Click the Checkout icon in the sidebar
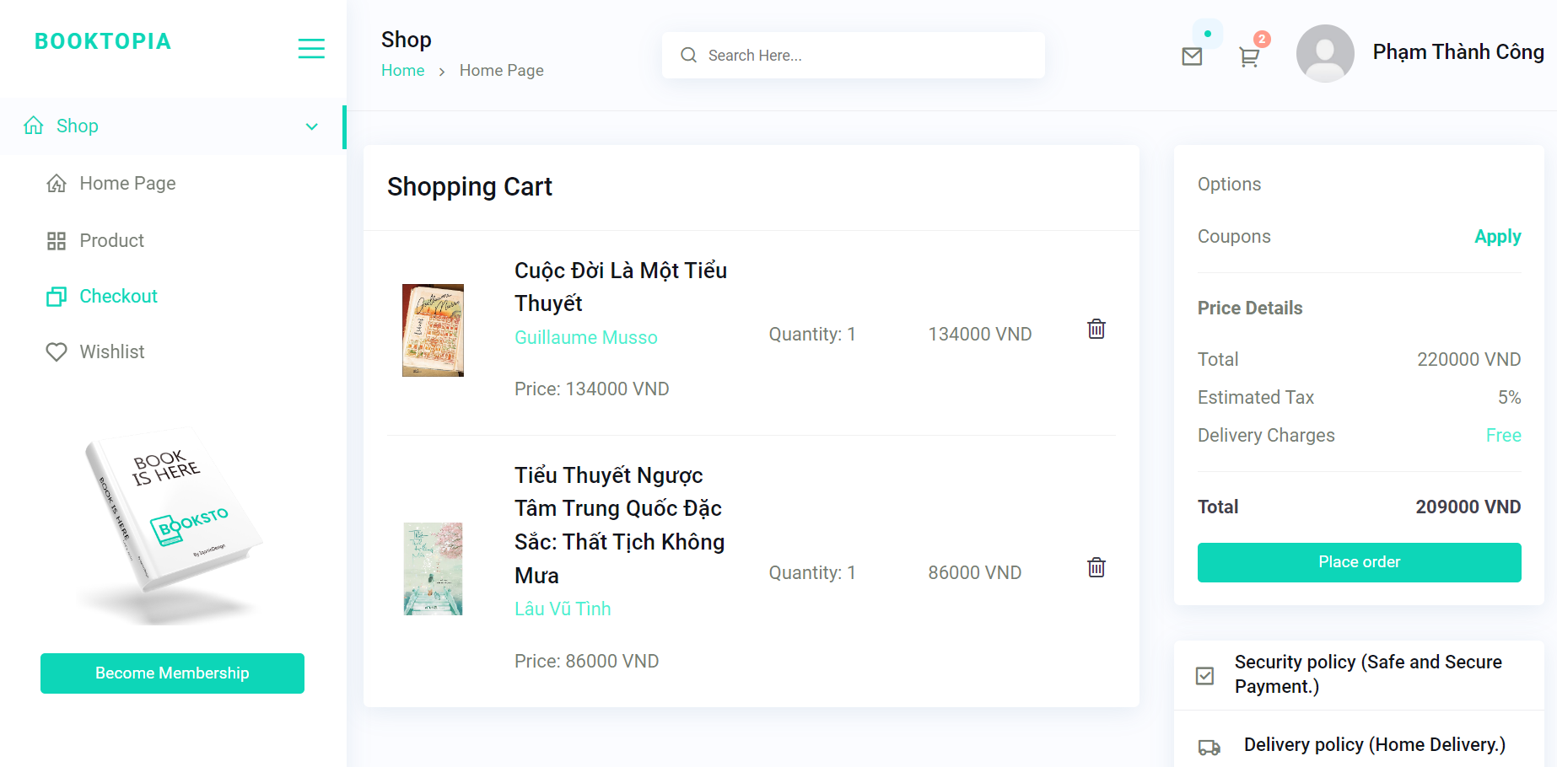The height and width of the screenshot is (767, 1557). [56, 296]
